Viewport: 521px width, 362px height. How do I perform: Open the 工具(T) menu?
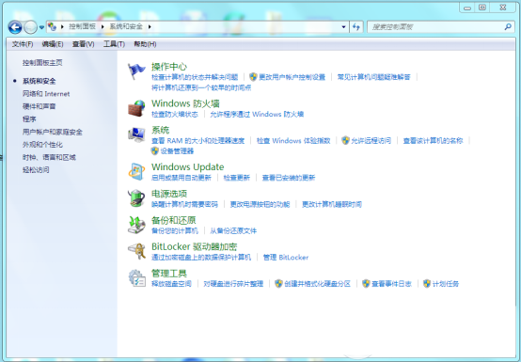pos(114,44)
